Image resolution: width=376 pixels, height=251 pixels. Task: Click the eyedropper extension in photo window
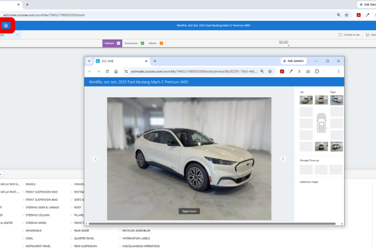(x=291, y=72)
